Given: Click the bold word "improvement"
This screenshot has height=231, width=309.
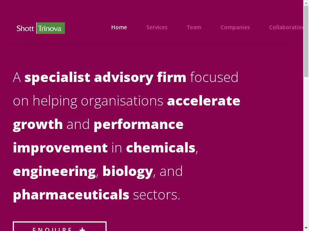Looking at the screenshot, I should click(60, 148).
